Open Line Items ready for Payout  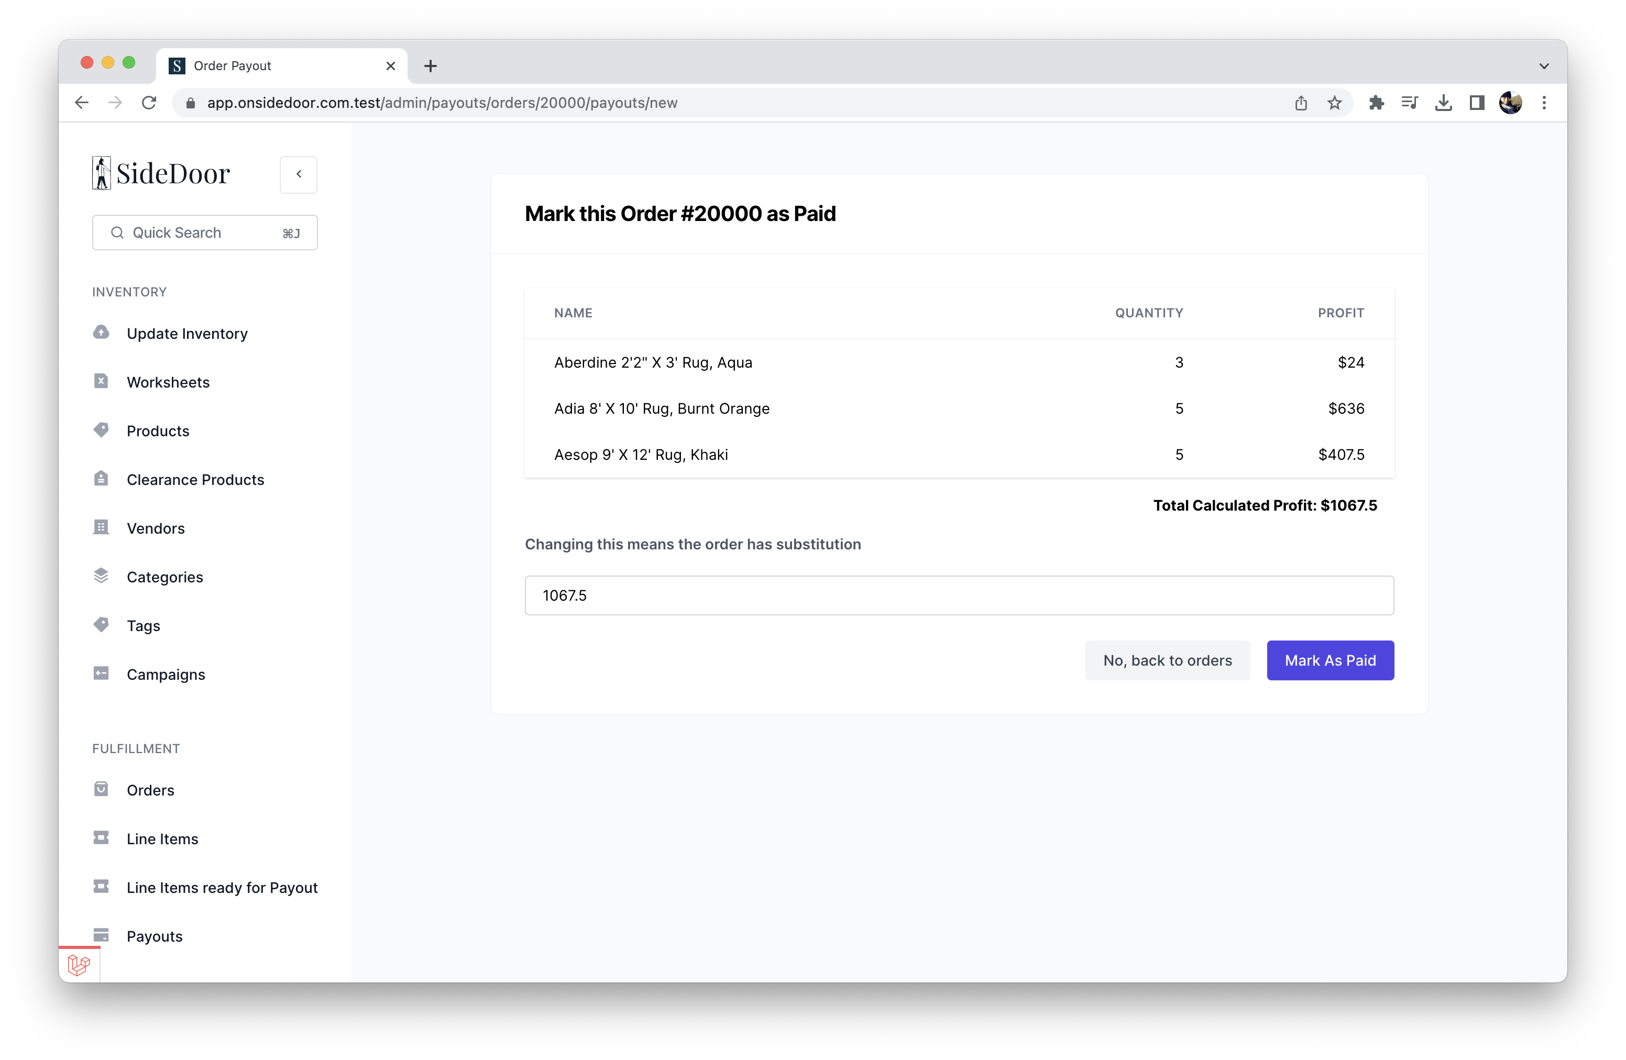coord(222,887)
